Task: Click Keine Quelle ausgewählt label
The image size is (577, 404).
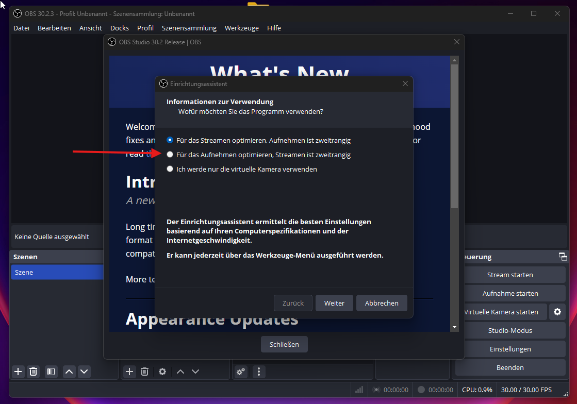Action: (x=52, y=237)
